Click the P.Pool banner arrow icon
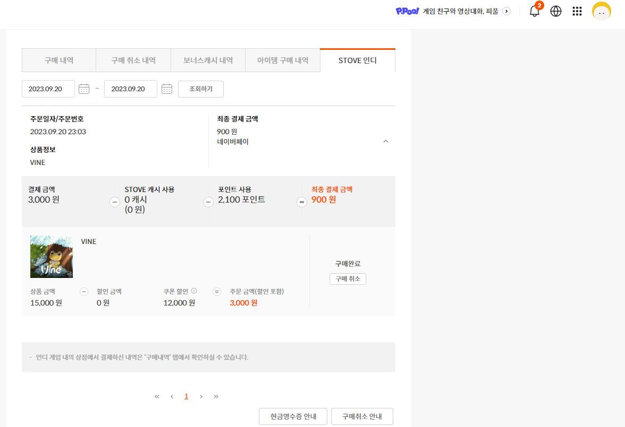Screen dimensions: 625x427 [x=506, y=11]
